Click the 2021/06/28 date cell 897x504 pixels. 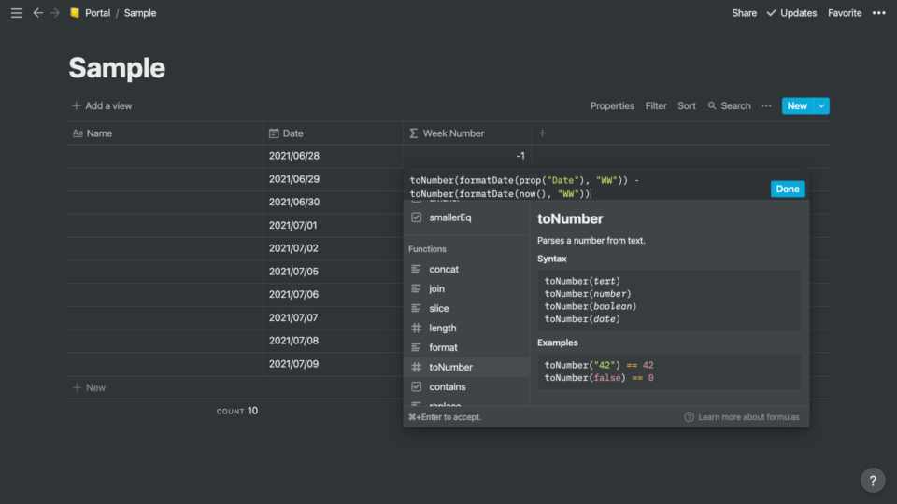(x=333, y=156)
